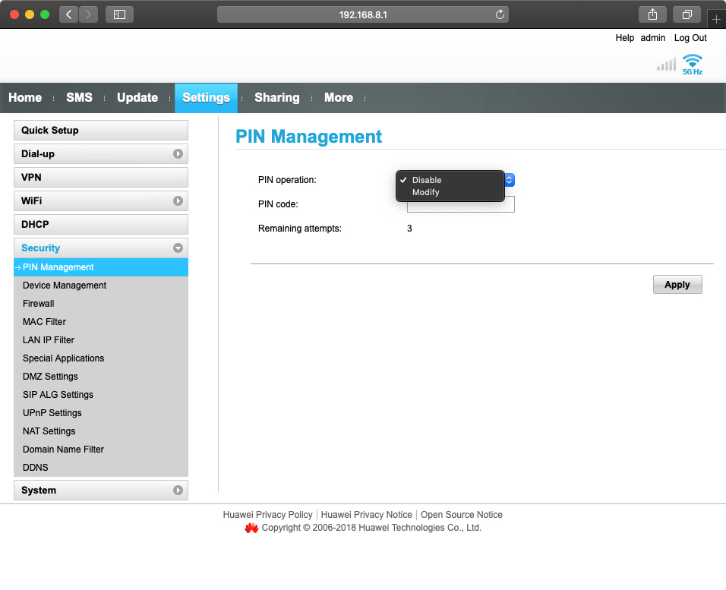Screen dimensions: 726x590
Task: Choose Disable option in PIN dropdown
Action: 427,180
